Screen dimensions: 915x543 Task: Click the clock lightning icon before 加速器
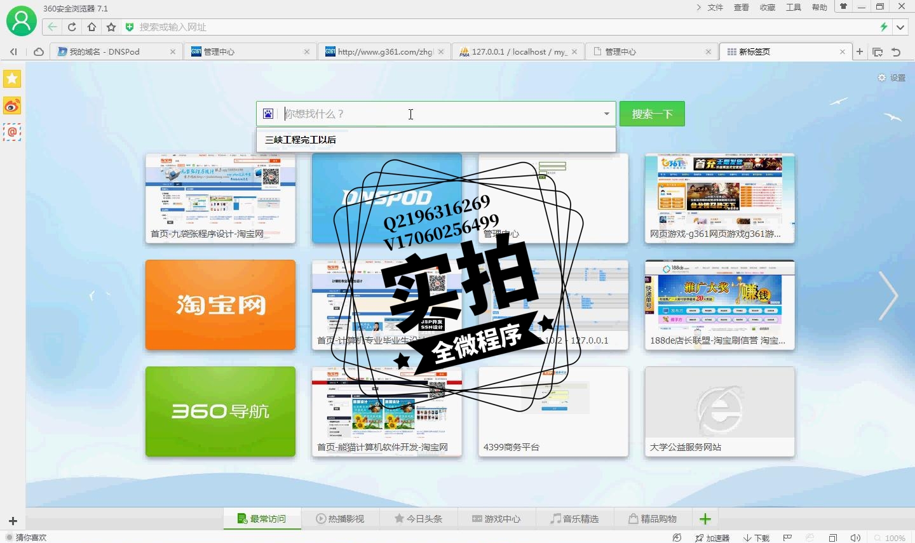677,538
